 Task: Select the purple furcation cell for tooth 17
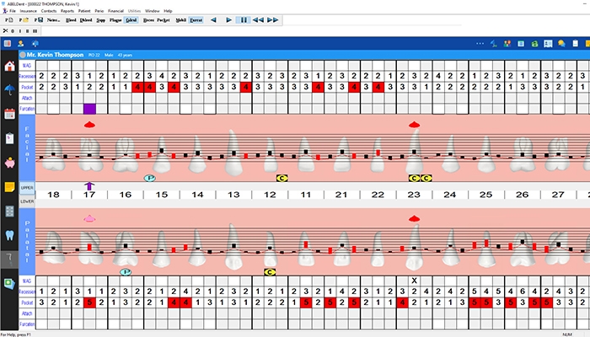(x=89, y=109)
